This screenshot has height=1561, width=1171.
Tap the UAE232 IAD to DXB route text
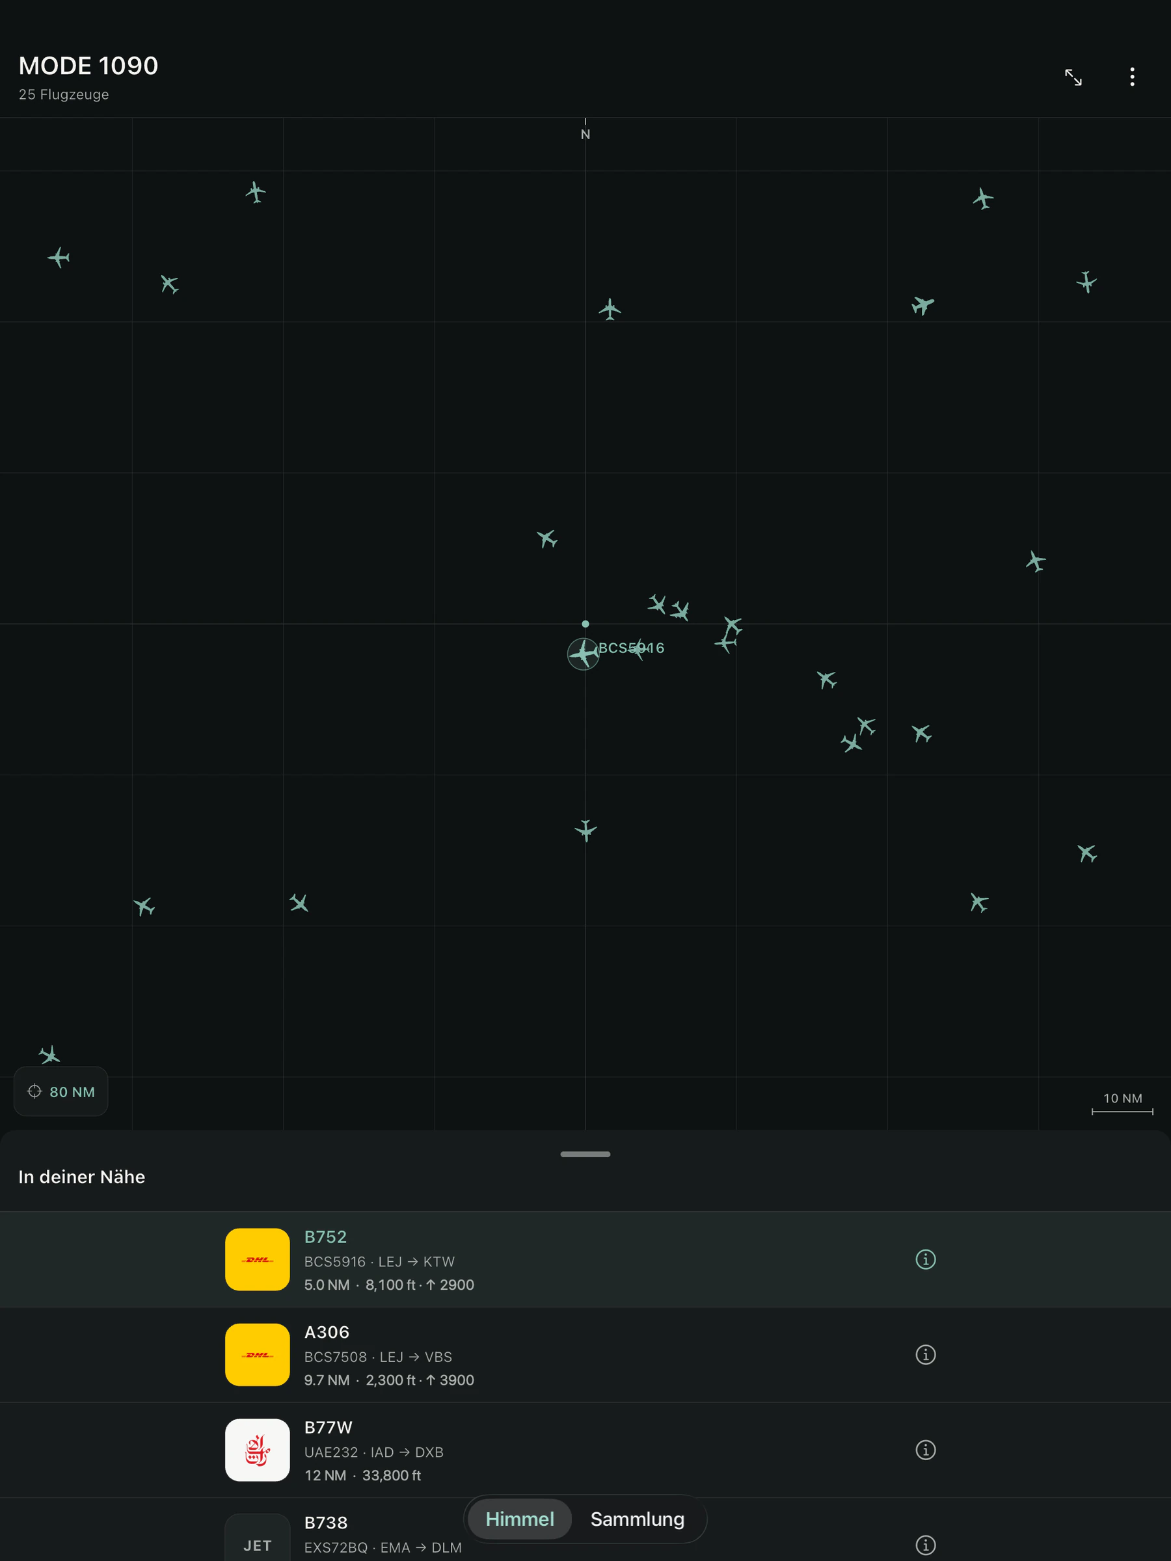373,1452
